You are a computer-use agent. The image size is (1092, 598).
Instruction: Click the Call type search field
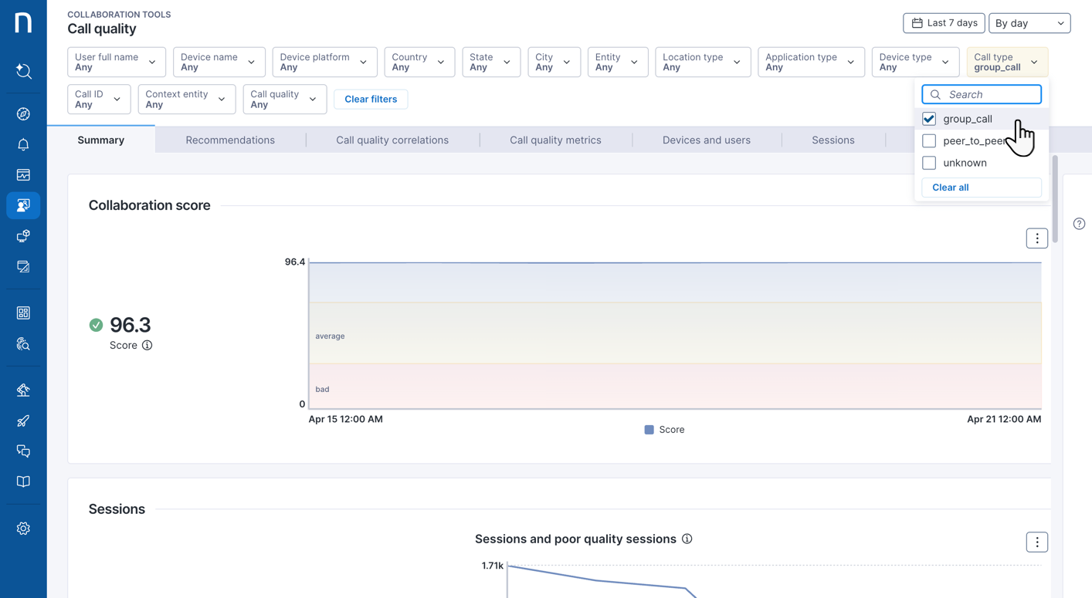coord(989,94)
